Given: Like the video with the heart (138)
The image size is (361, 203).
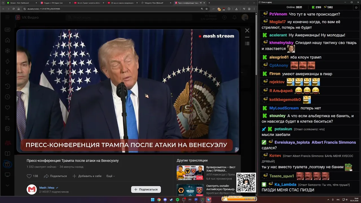Looking at the screenshot, I should [32, 176].
